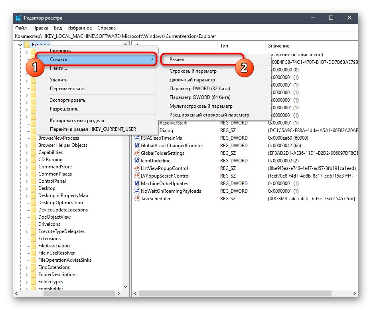Click folder icon of Browser Helper Objects
This screenshot has height=310, width=371.
click(34, 145)
